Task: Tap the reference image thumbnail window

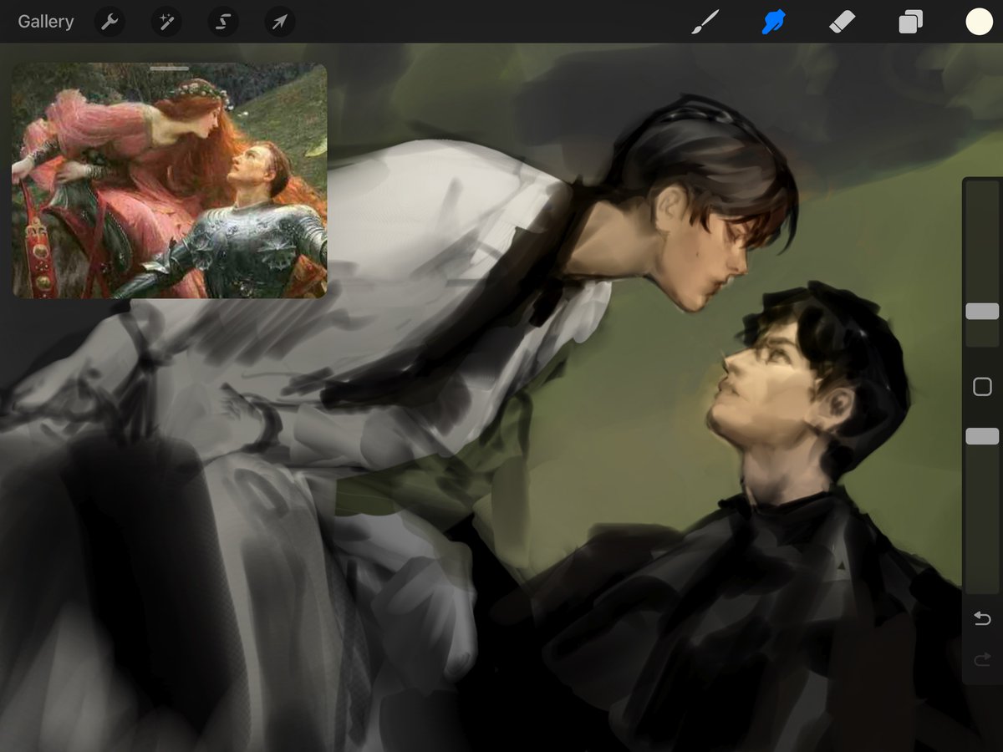Action: [170, 181]
